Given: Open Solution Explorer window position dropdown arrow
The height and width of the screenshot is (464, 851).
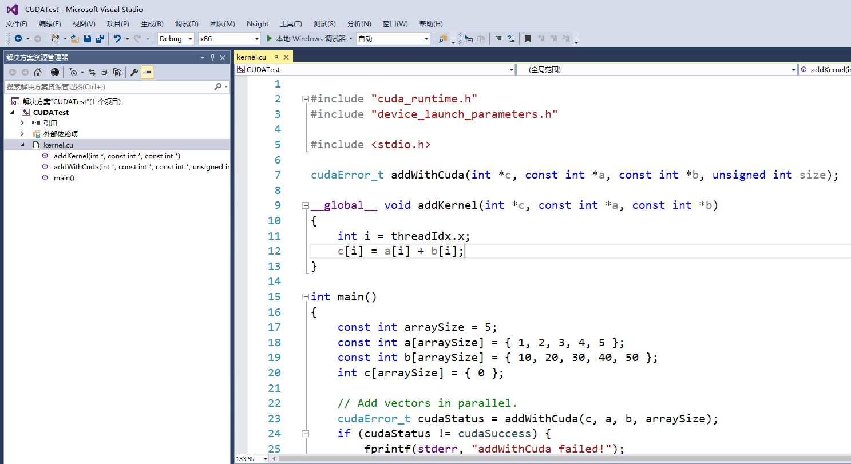Looking at the screenshot, I should click(203, 57).
